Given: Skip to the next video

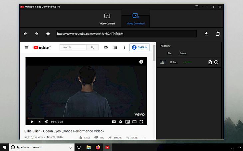Looking at the screenshot, I should (40, 122).
